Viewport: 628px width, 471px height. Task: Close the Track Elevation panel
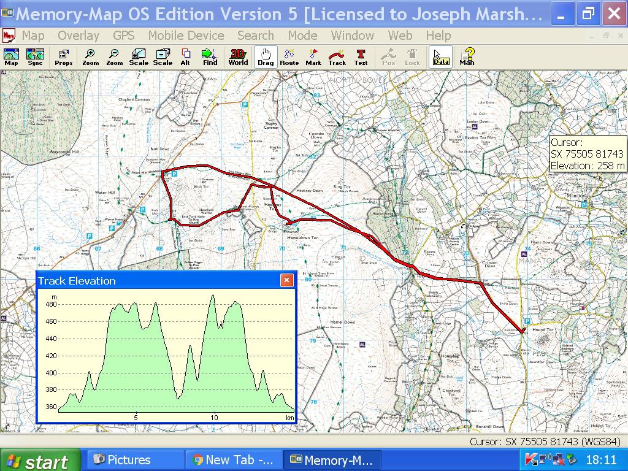coord(286,280)
